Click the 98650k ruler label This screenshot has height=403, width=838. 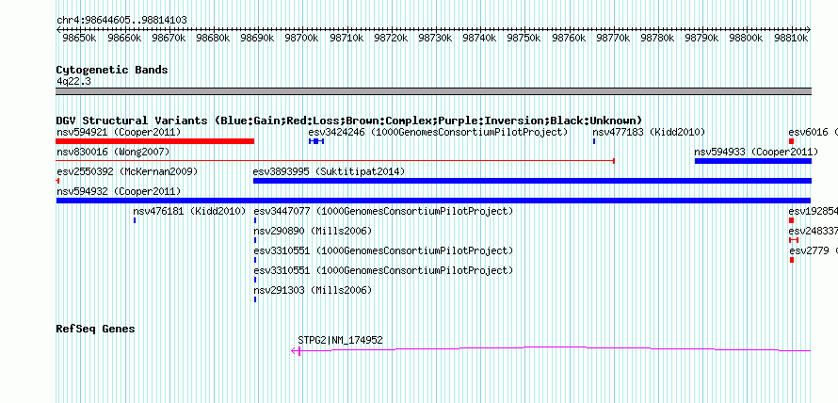coord(79,38)
